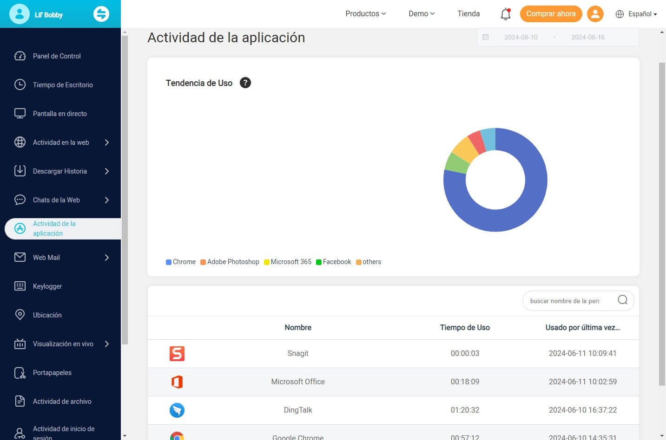Select Pantalla en directo in sidebar
Screen dimensions: 666x440
coord(60,114)
